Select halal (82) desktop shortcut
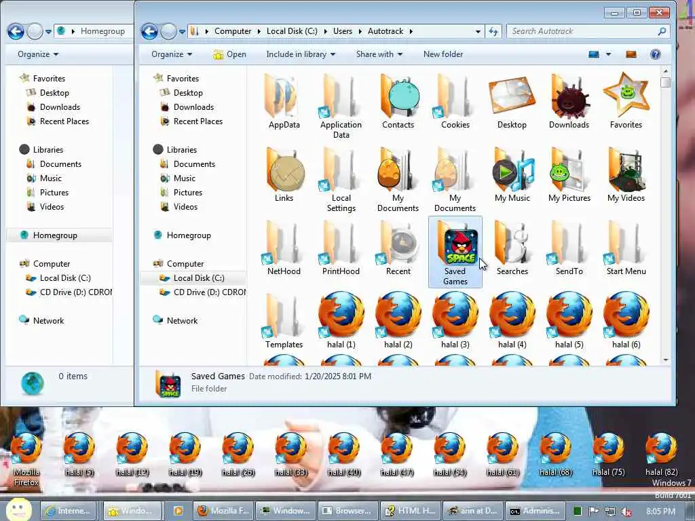 [x=661, y=454]
